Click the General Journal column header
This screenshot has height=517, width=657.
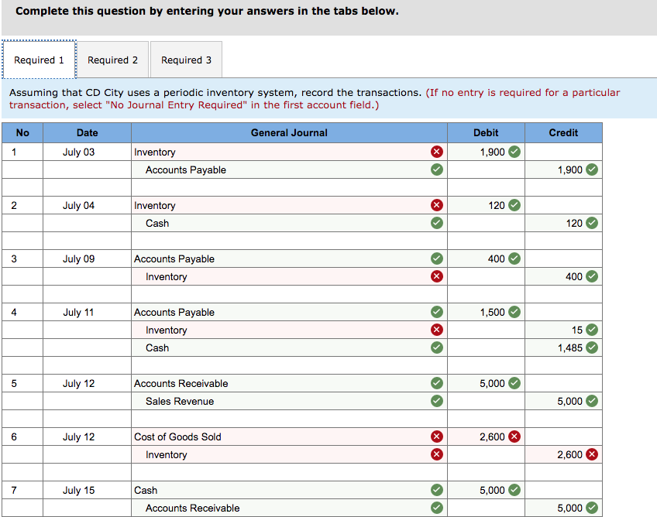point(289,132)
